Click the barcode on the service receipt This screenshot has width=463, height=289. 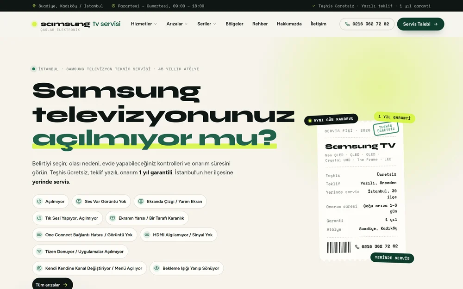(x=339, y=247)
